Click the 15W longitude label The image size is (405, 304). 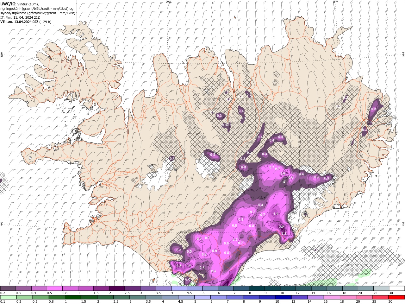point(335,2)
